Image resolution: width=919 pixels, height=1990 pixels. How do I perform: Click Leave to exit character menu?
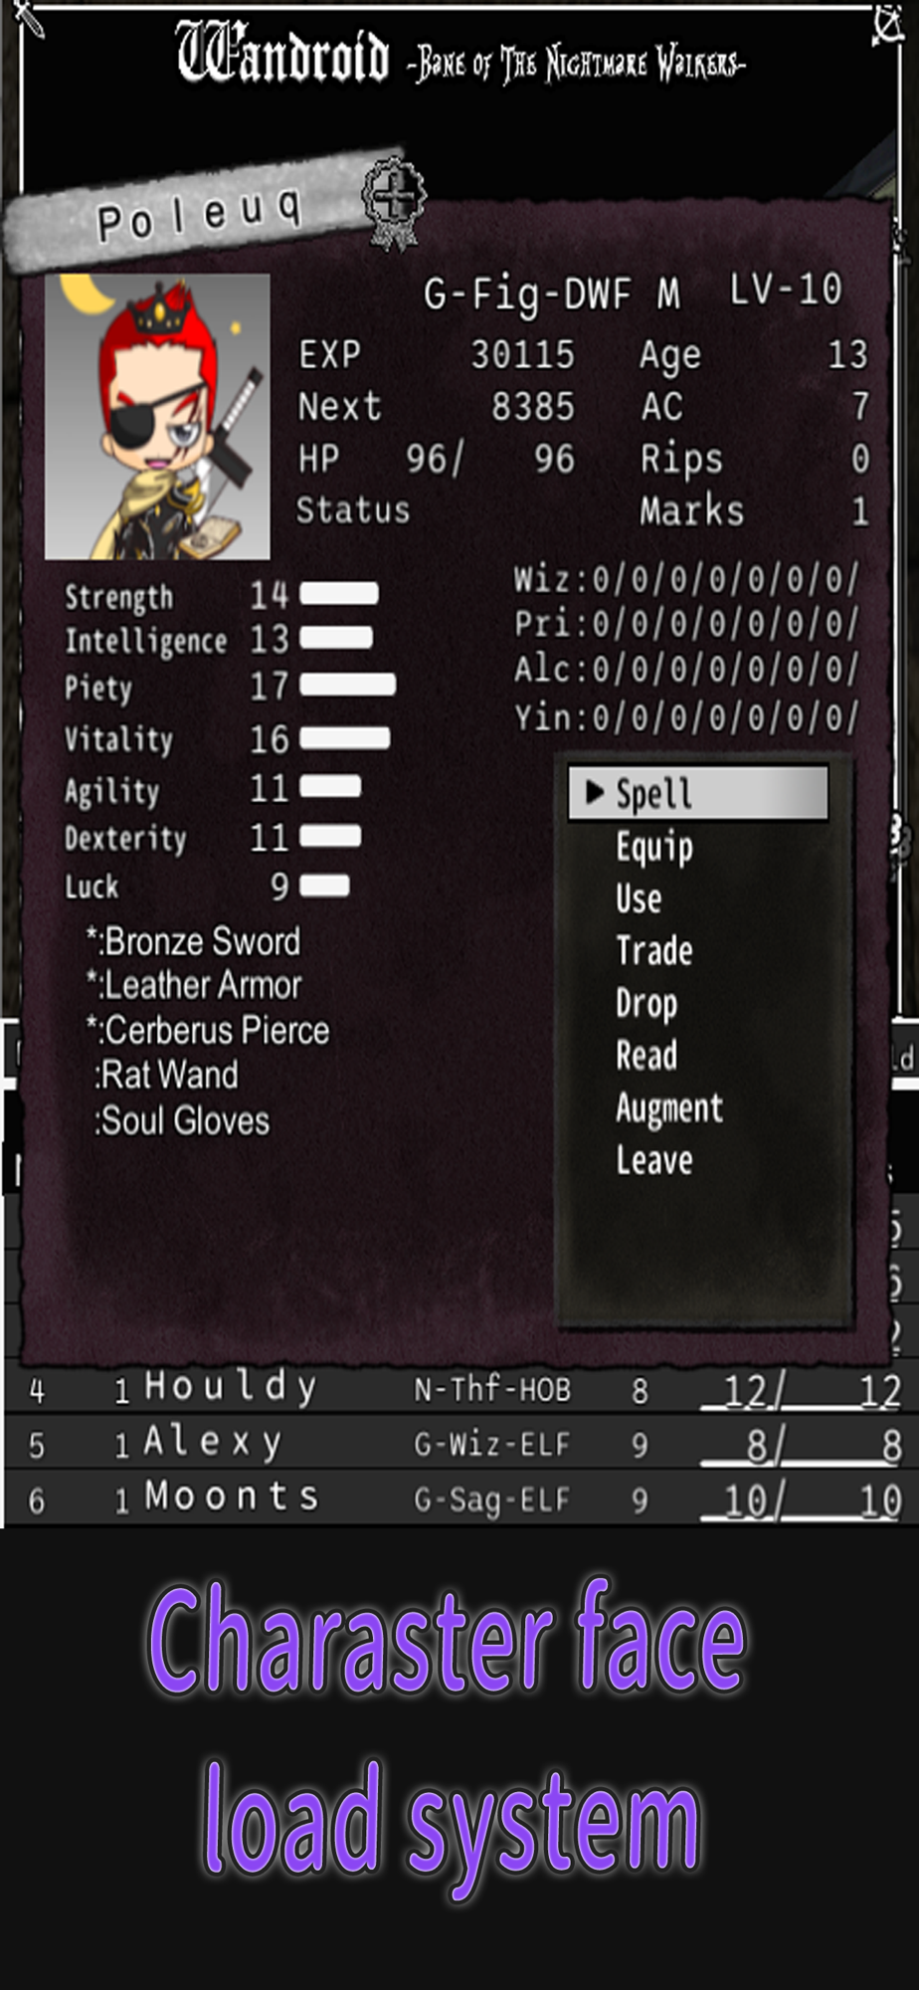[x=653, y=1159]
